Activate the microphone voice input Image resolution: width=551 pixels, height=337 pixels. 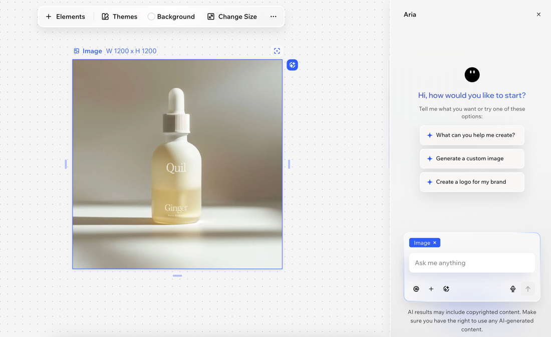point(513,289)
